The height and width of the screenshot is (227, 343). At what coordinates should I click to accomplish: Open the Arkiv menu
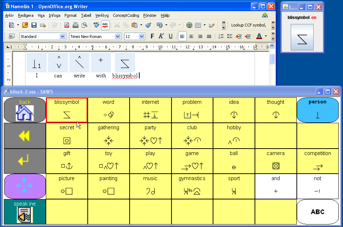pyautogui.click(x=9, y=15)
